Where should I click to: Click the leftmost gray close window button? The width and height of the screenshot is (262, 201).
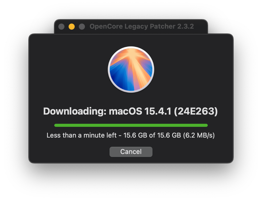point(61,27)
